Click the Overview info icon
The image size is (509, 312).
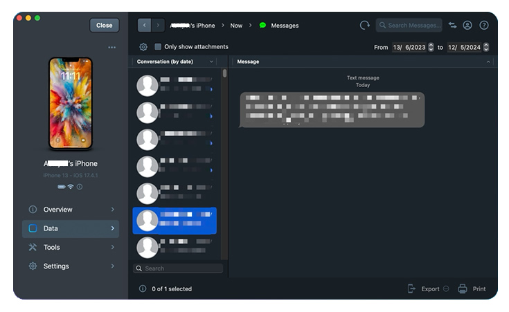click(33, 210)
